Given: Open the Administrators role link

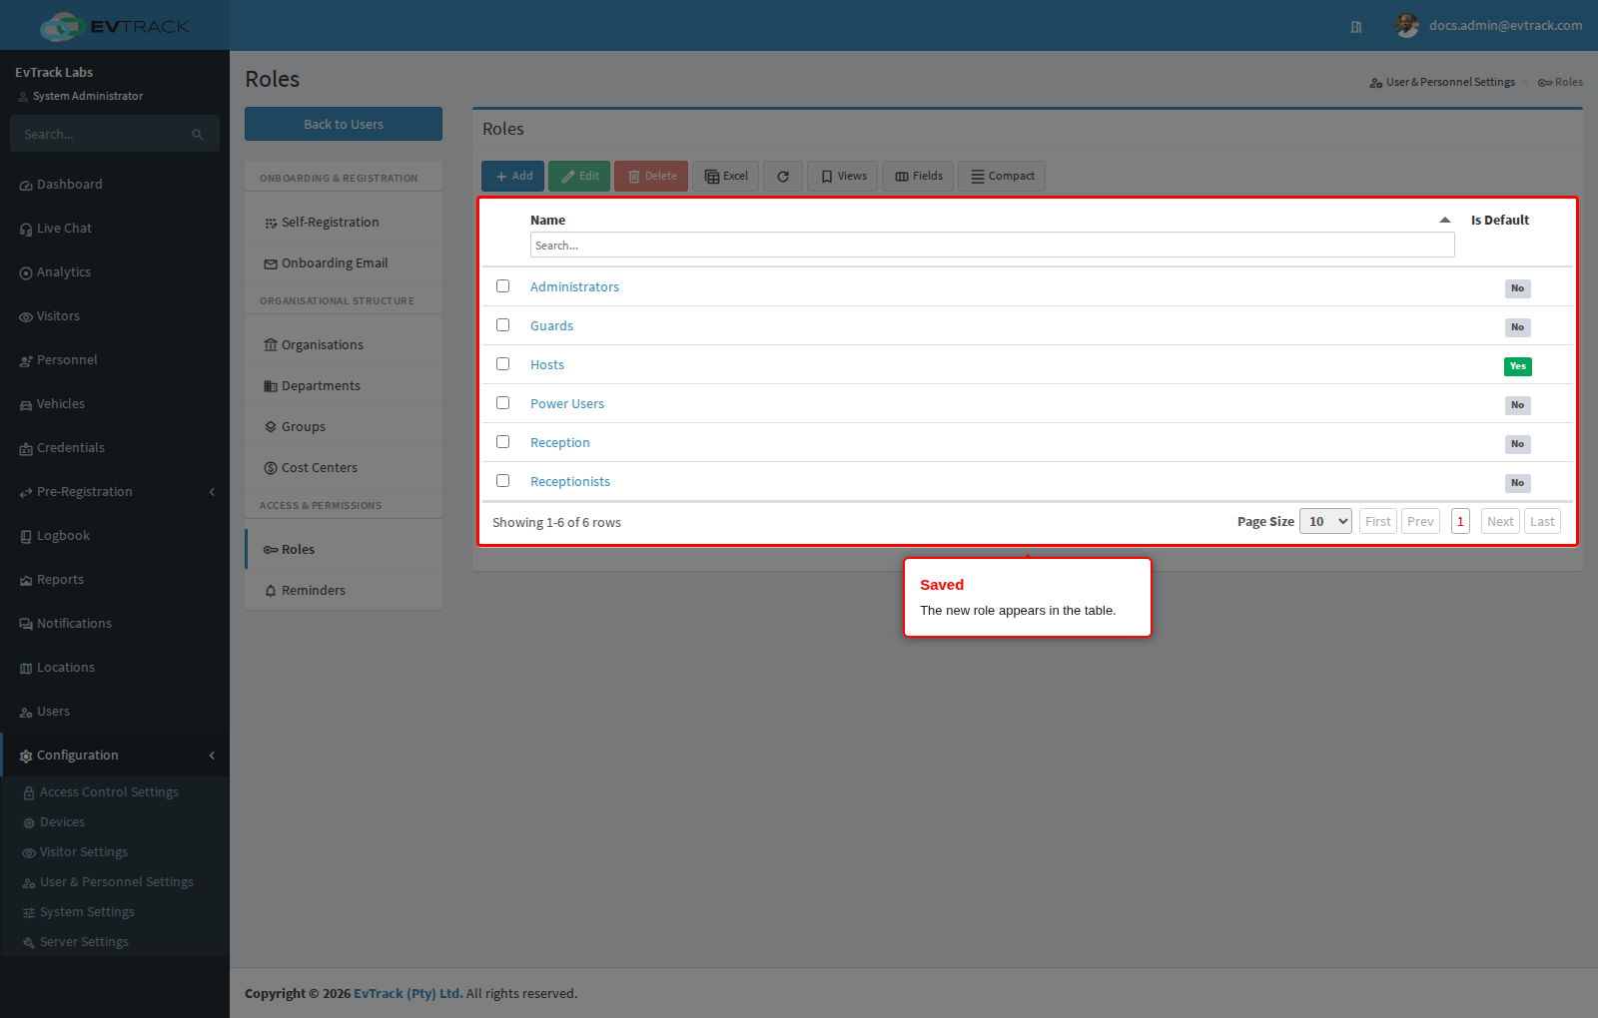Looking at the screenshot, I should [574, 287].
